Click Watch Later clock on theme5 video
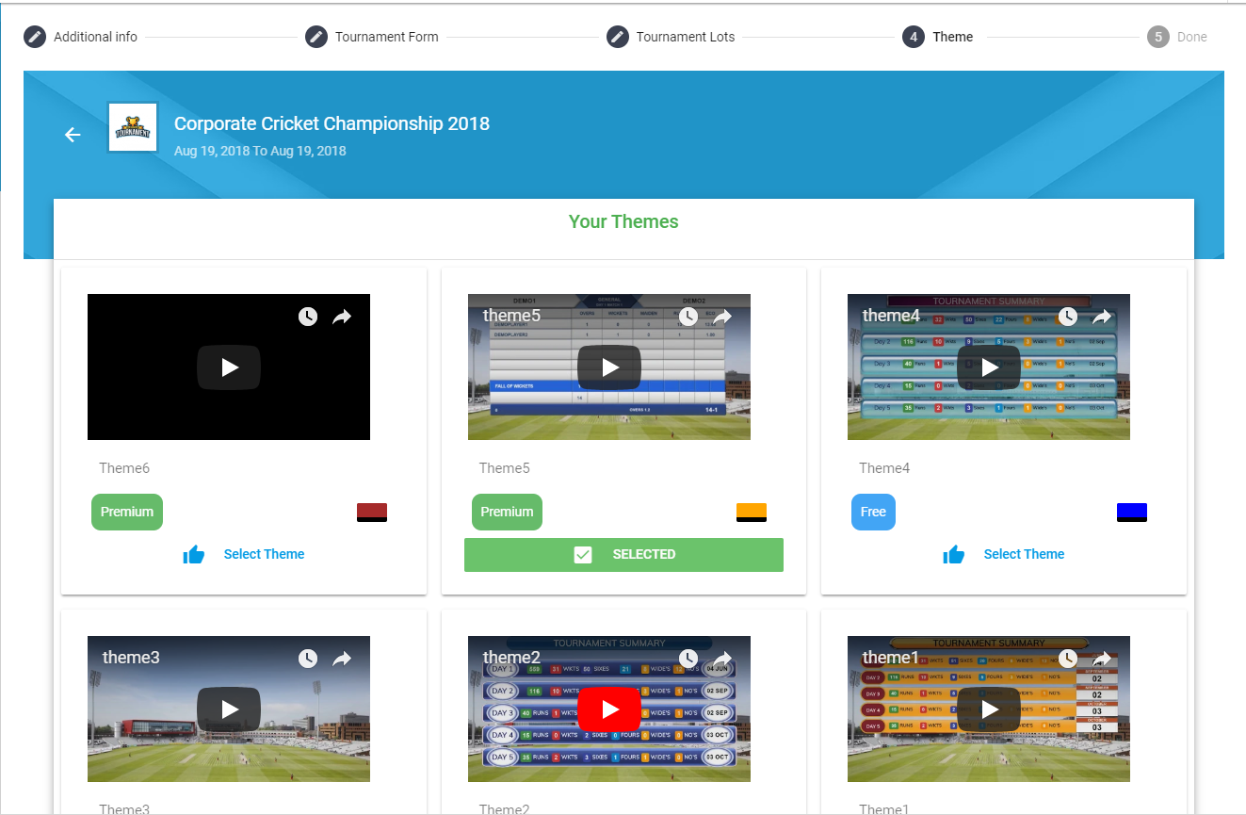The height and width of the screenshot is (815, 1246). coord(688,317)
